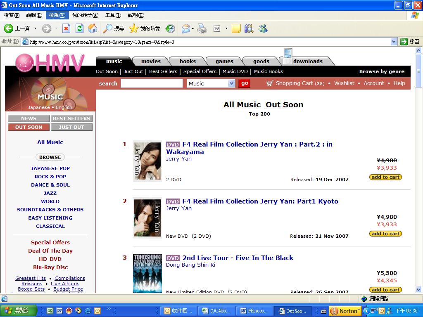Open the Home page icon

click(x=92, y=28)
